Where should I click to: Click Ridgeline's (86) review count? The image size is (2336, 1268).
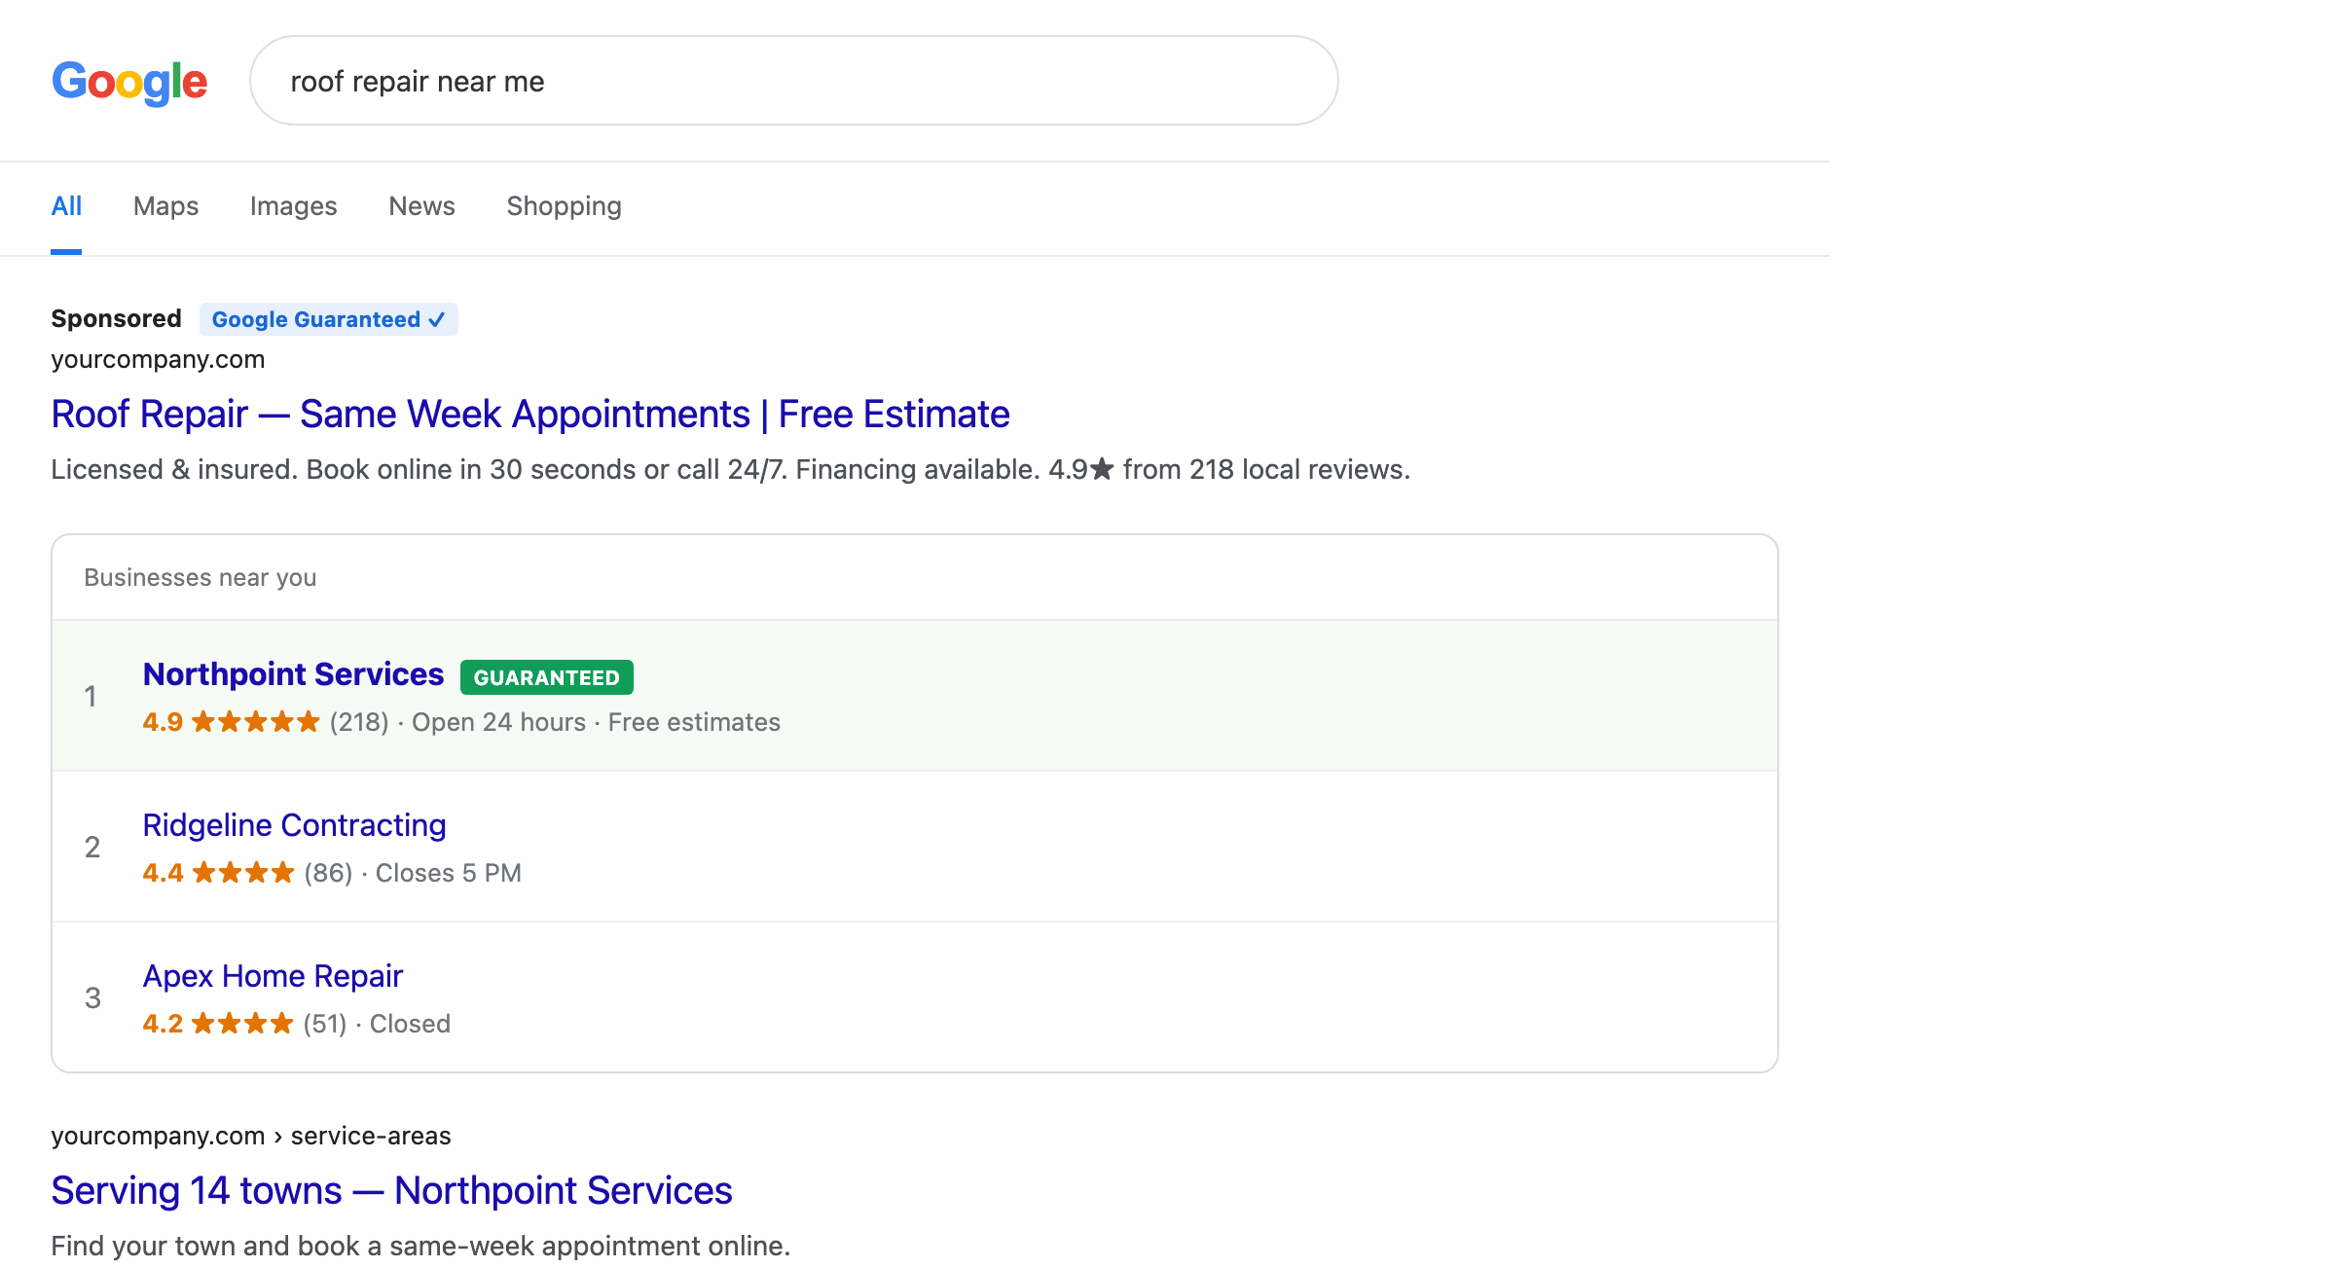328,873
